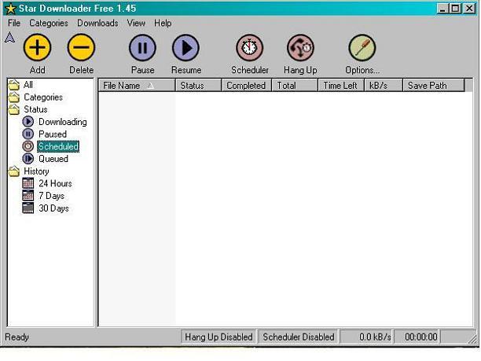The height and width of the screenshot is (361, 481).
Task: Open the Help menu
Action: [163, 23]
